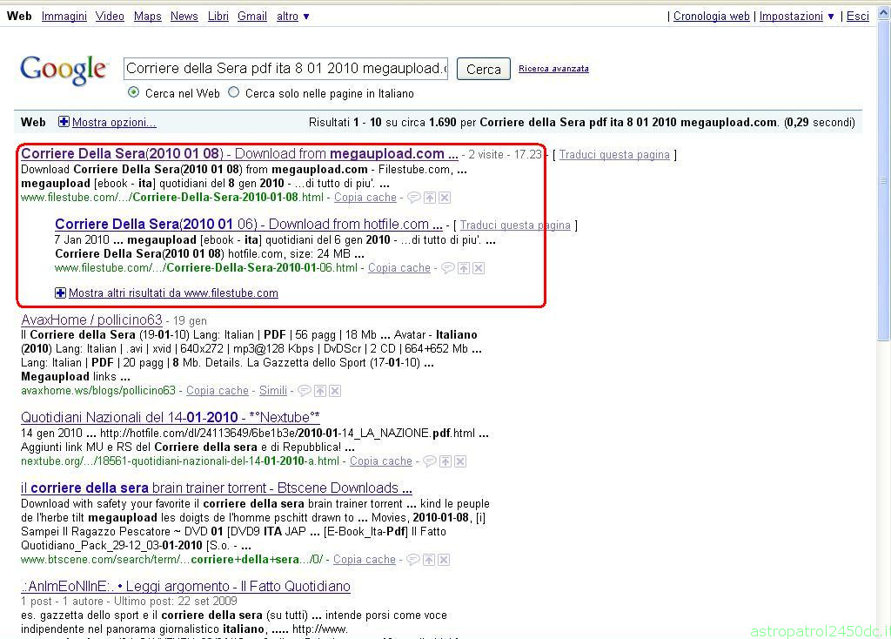This screenshot has width=891, height=639.
Task: Open the 'AvaxHome / pollicino63' result
Action: 91,319
